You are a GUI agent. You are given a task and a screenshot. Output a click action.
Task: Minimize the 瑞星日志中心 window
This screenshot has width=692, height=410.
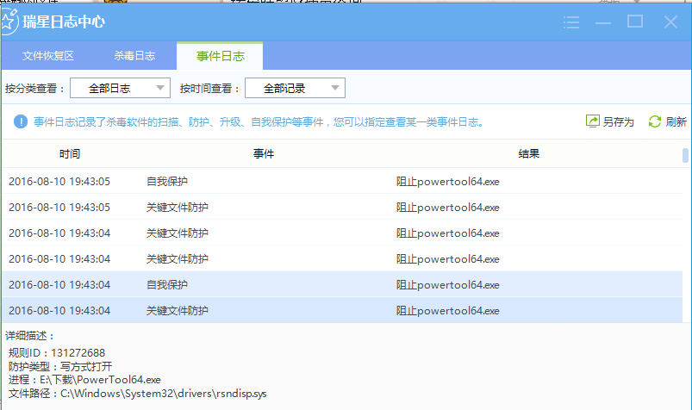(x=603, y=22)
